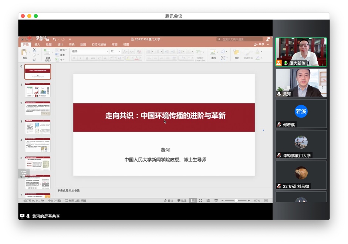The height and width of the screenshot is (244, 348).
Task: Click the Share button in ribbon
Action: [259, 44]
